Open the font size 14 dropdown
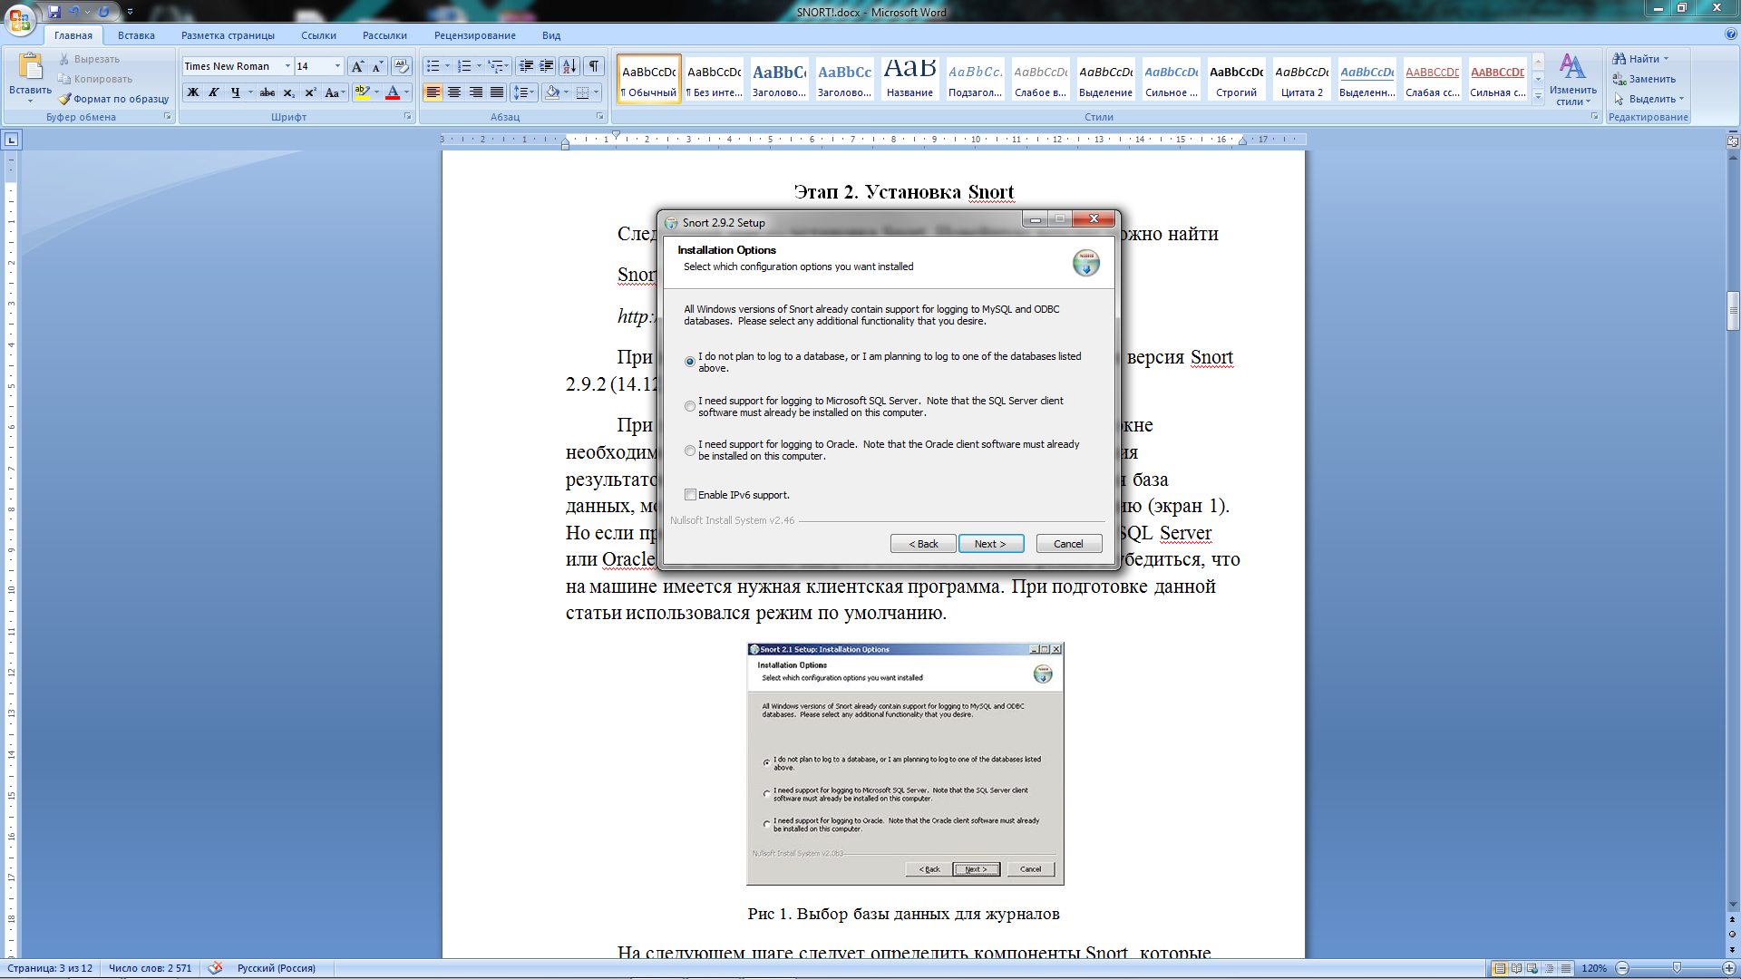This screenshot has height=979, width=1741. [x=337, y=66]
